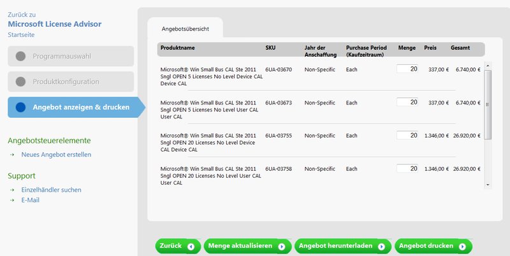Click the blue circle icon beside Angebot anzeigen
510x256 pixels.
(20, 107)
